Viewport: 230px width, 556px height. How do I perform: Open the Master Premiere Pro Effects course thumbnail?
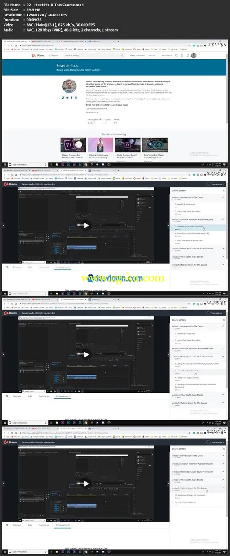[x=74, y=145]
